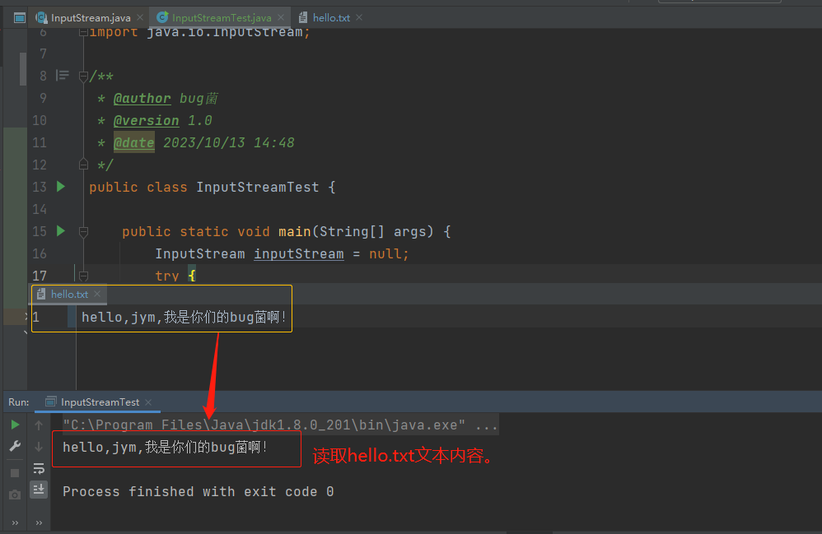
Task: Rerun InputStreamTest with green play button
Action: (15, 425)
